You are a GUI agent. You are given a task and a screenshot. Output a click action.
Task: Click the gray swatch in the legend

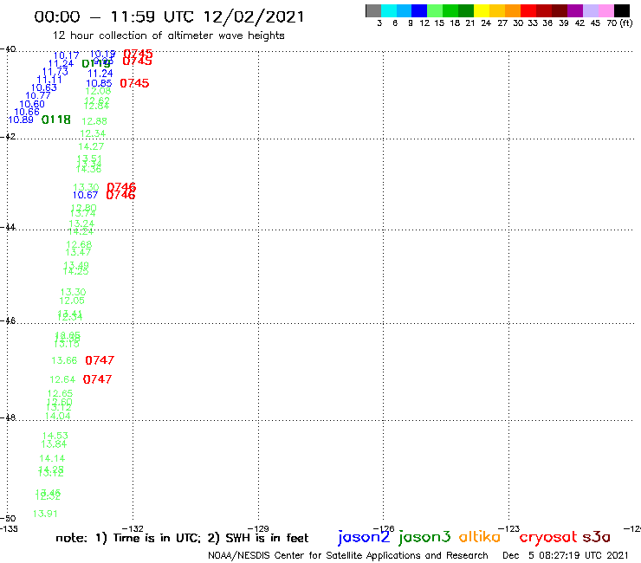point(373,10)
